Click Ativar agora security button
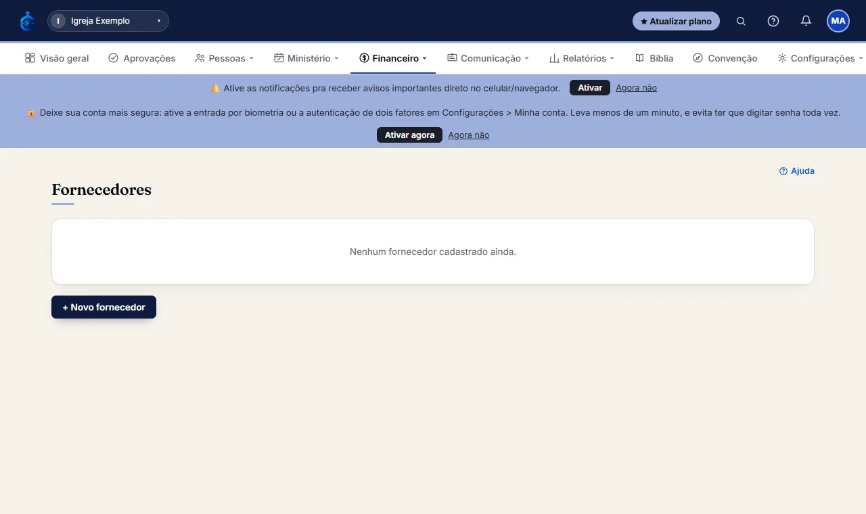The image size is (866, 514). pos(409,135)
